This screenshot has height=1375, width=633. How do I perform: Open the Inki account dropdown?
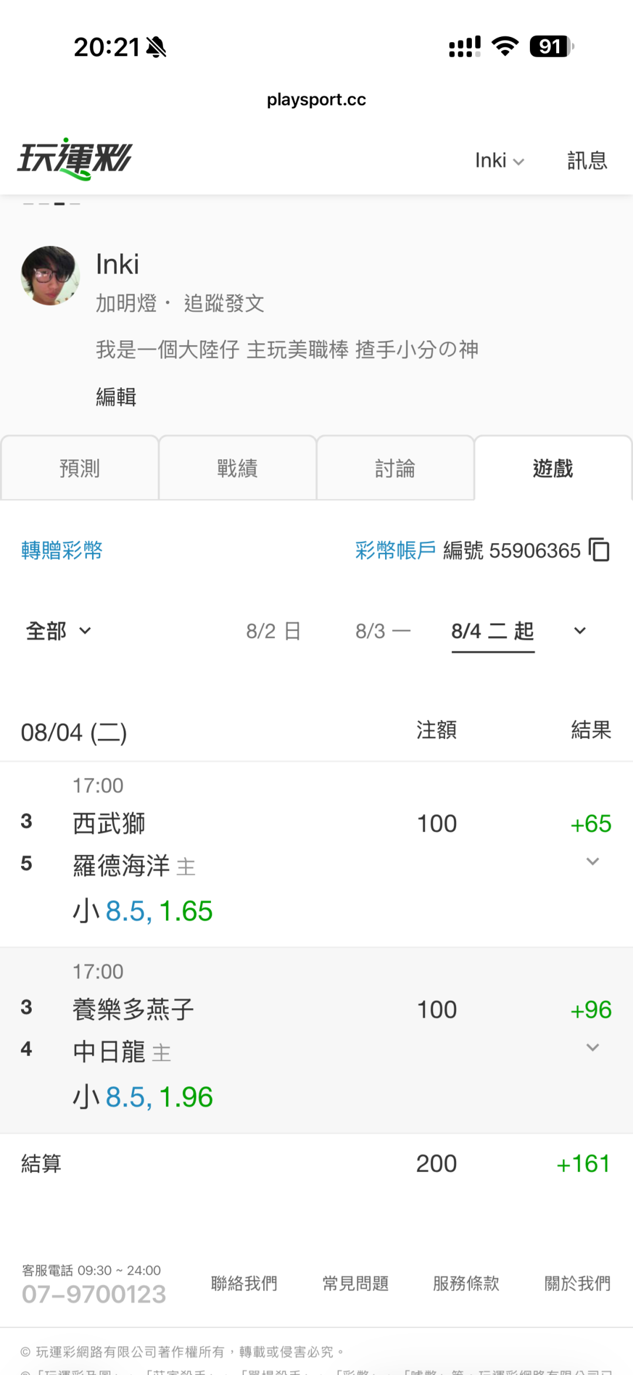tap(499, 160)
